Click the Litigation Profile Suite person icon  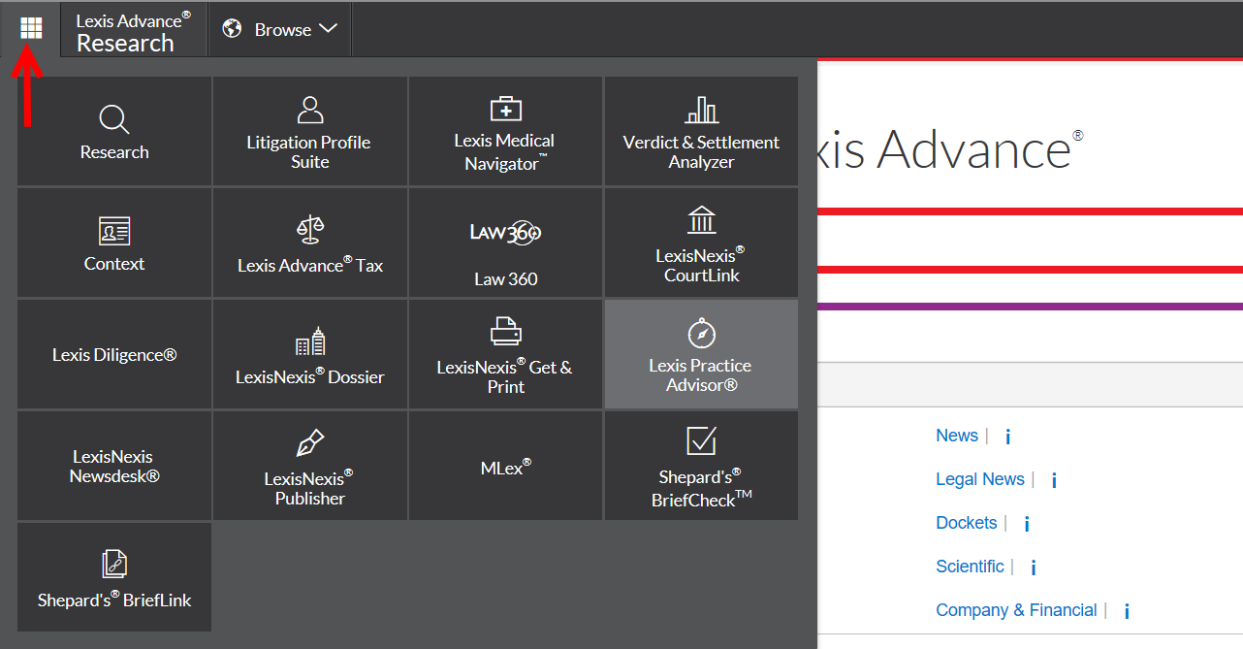310,110
